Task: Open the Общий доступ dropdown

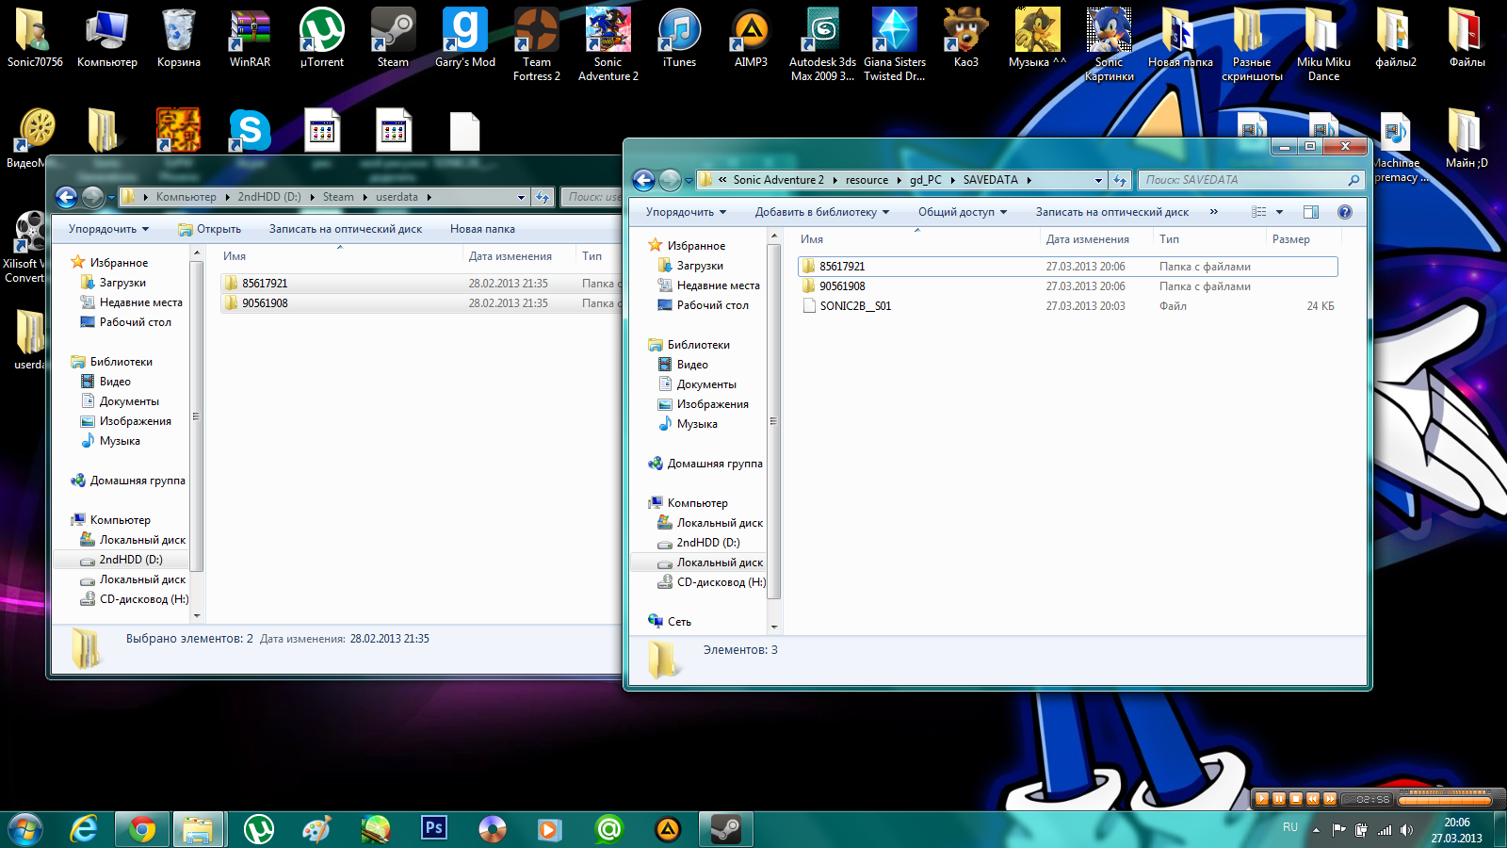Action: (x=963, y=212)
